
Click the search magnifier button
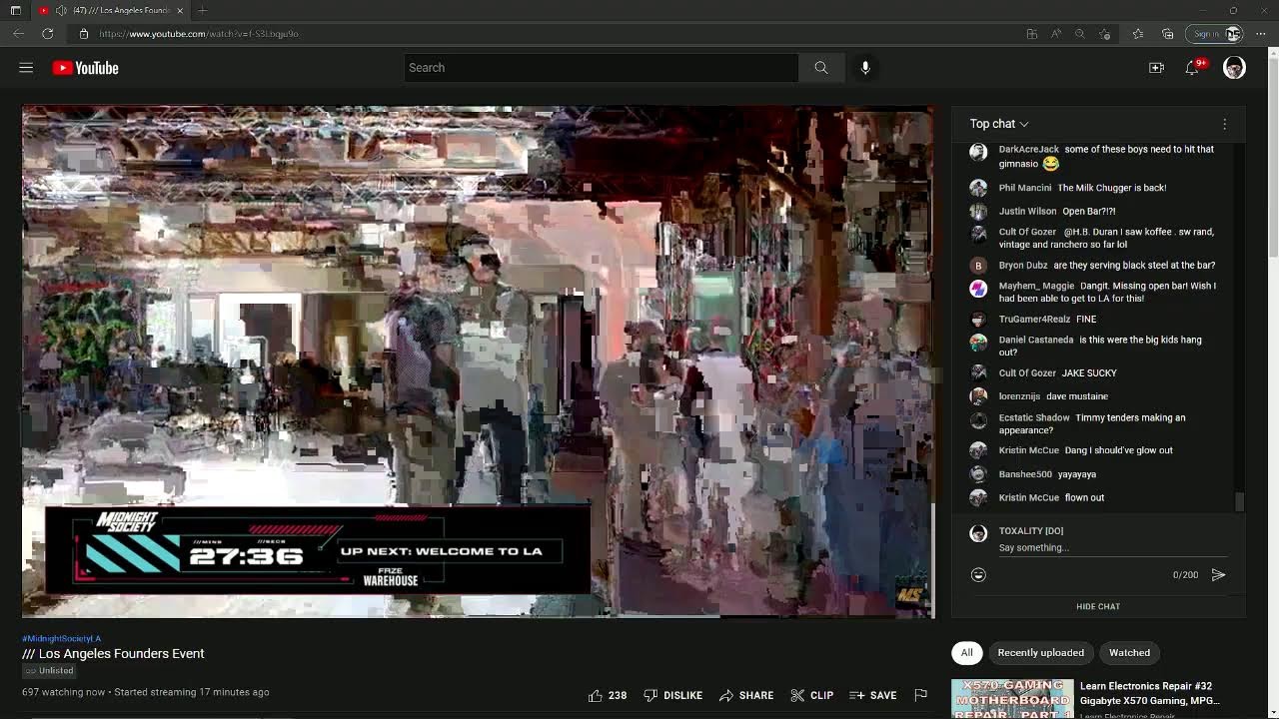820,68
